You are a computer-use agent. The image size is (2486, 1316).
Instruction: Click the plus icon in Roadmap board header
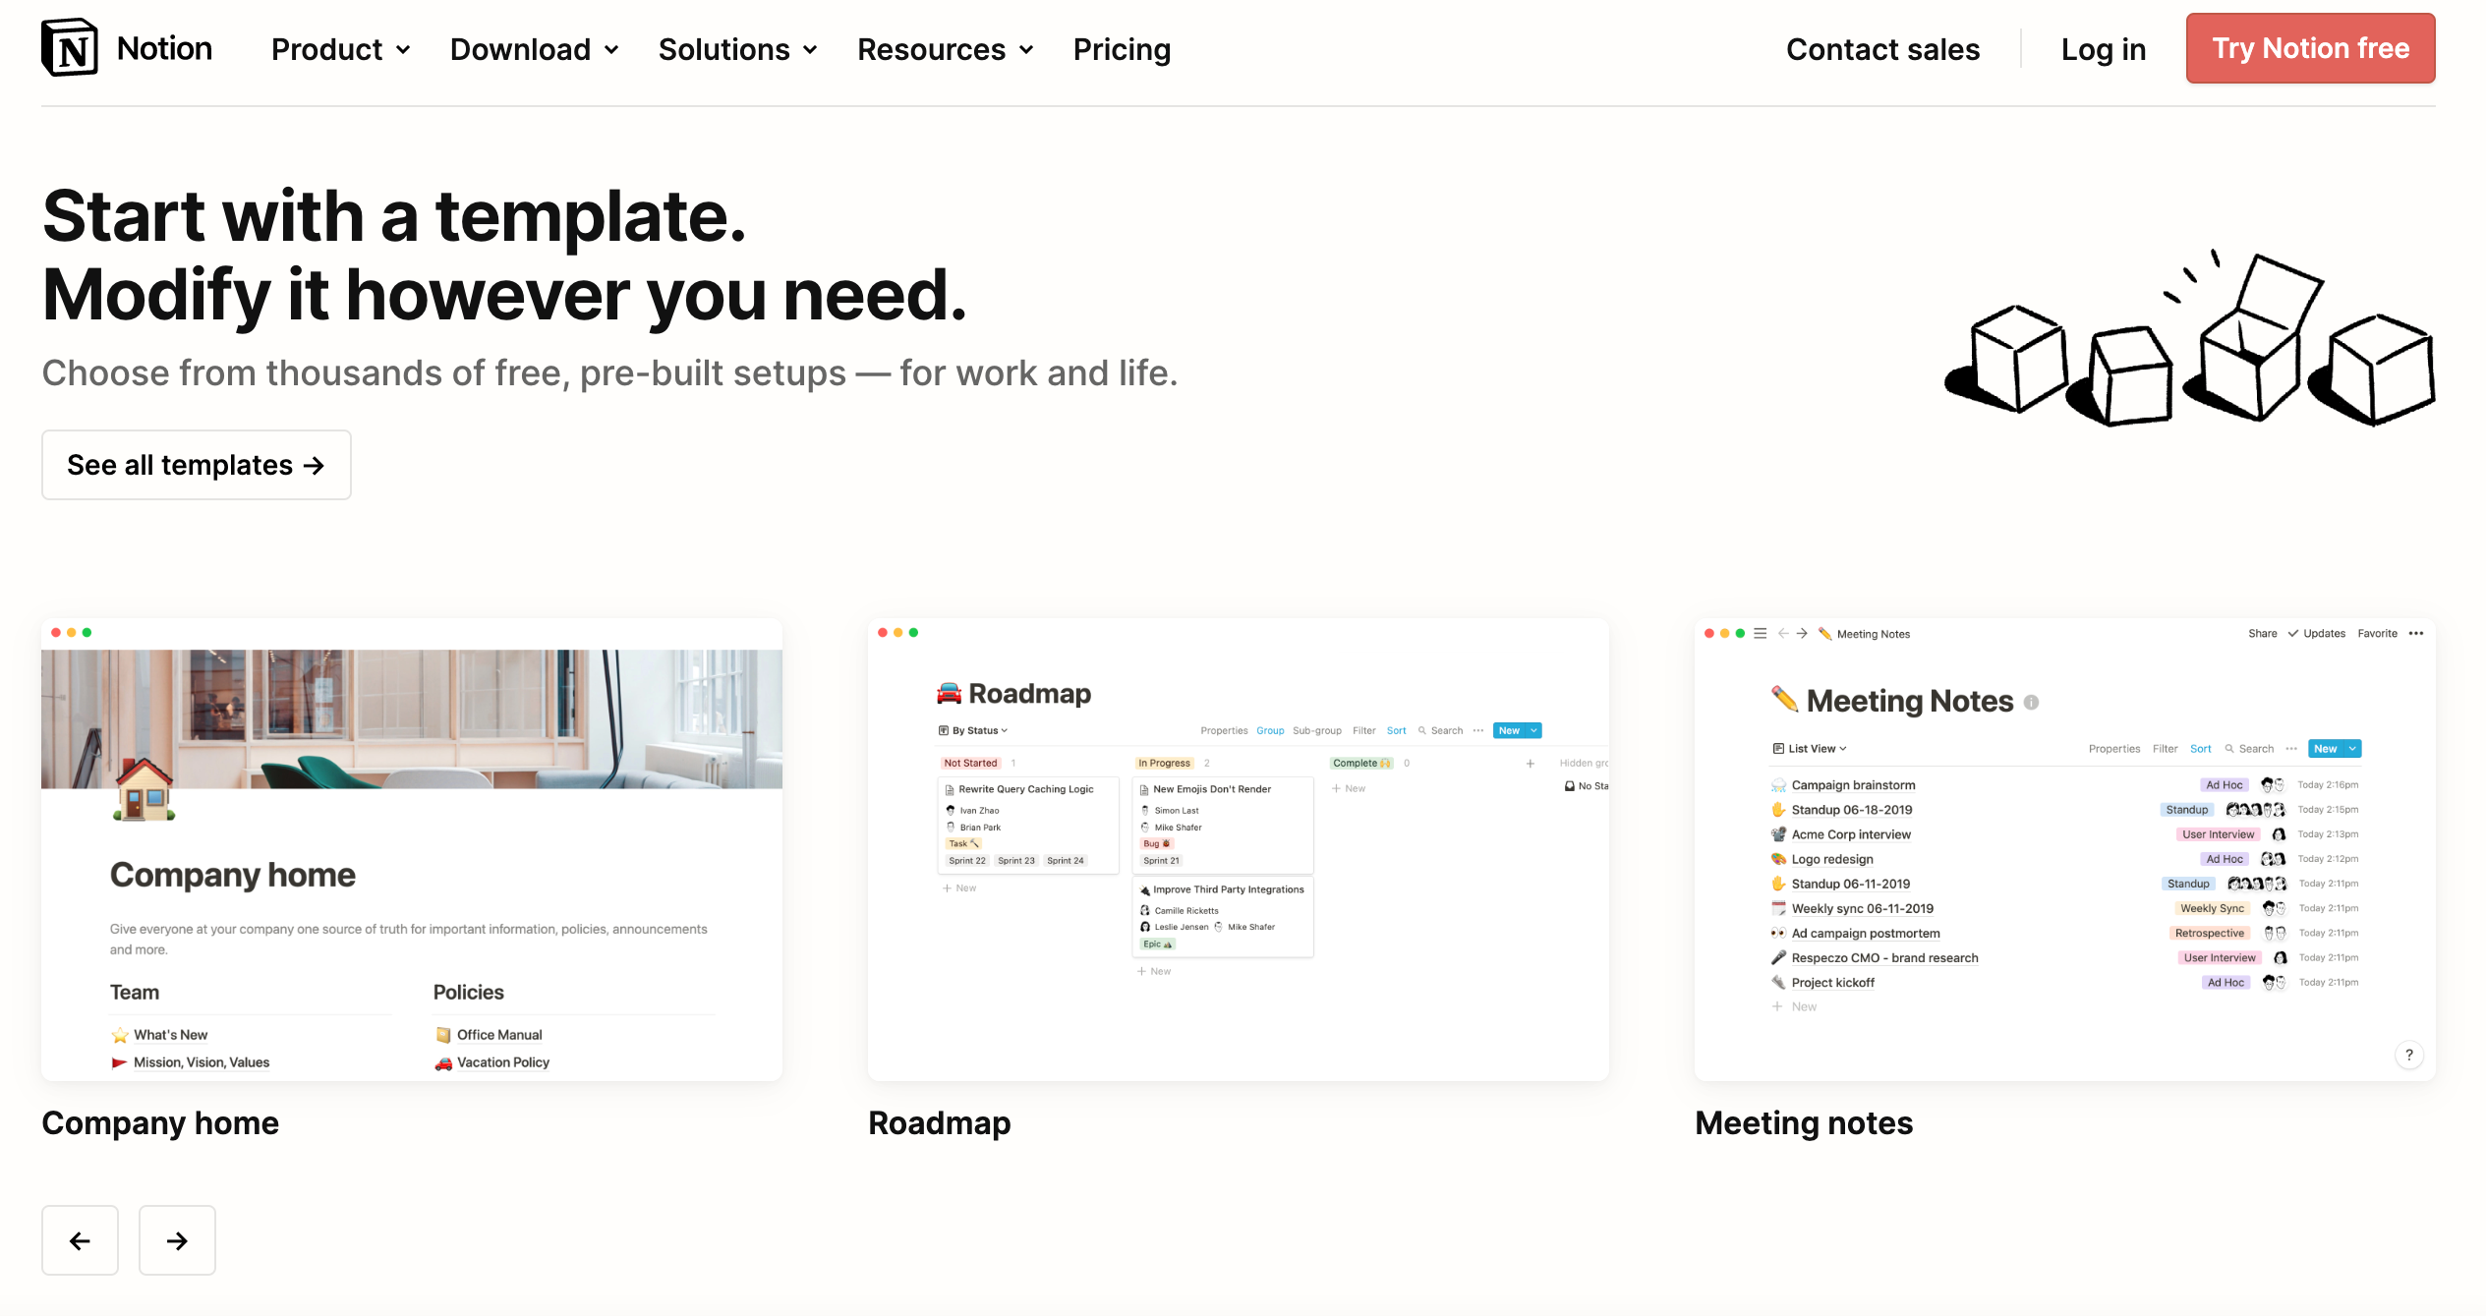coord(1530,764)
